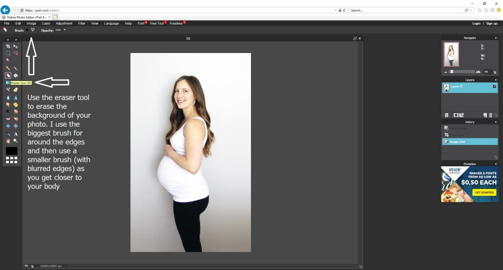Click the Navigator preview thumbnail
Viewport: 503px width, 270px height.
(451, 55)
